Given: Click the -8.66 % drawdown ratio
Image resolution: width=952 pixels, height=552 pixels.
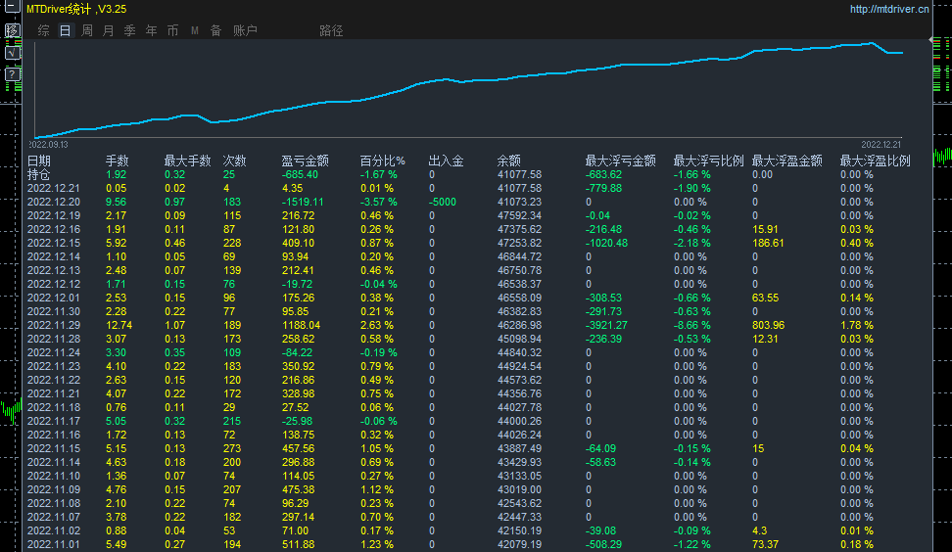Looking at the screenshot, I should point(691,325).
